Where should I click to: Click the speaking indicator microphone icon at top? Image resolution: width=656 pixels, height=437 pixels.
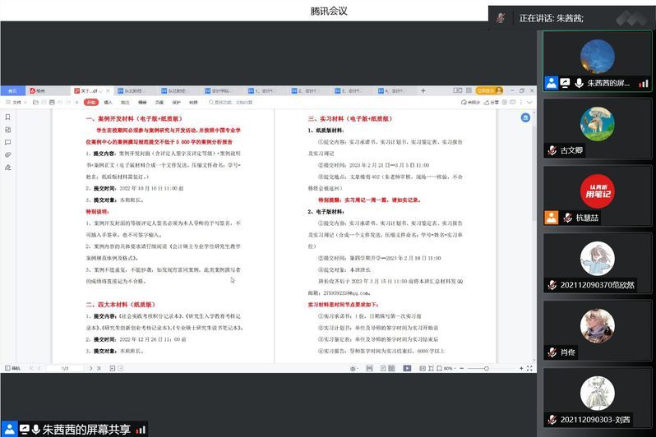500,17
